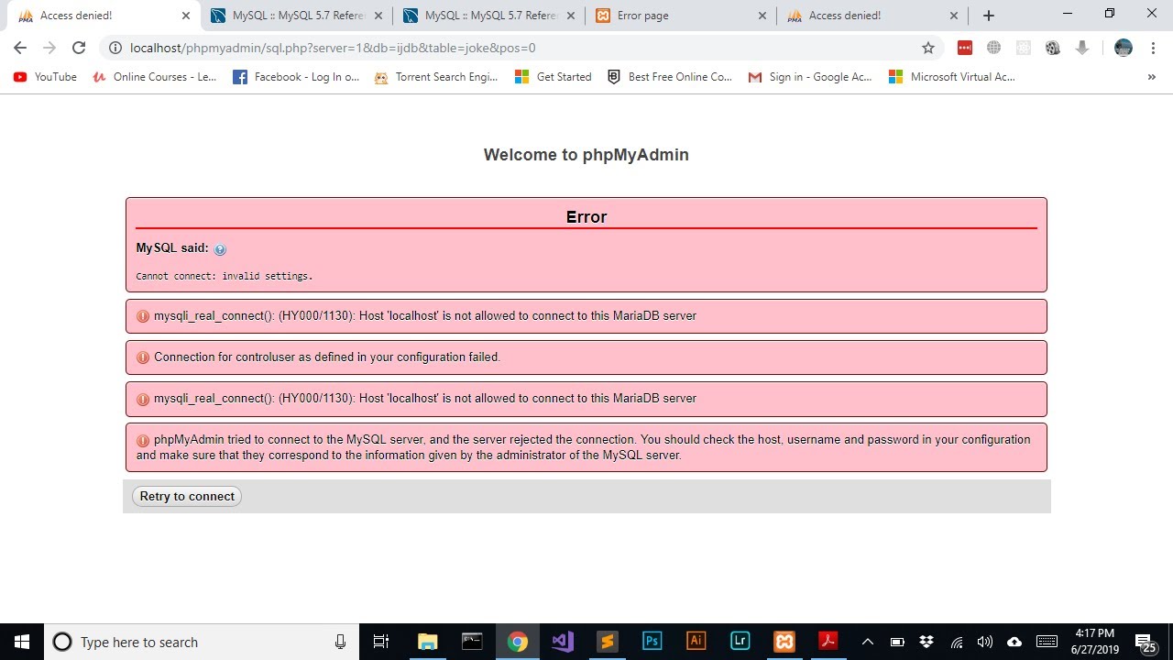Image resolution: width=1173 pixels, height=660 pixels.
Task: Close the Error page tab
Action: click(x=763, y=16)
